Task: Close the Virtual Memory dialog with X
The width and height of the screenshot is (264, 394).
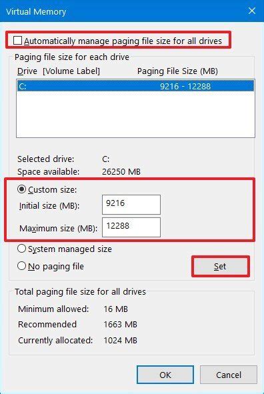Action: (252, 11)
